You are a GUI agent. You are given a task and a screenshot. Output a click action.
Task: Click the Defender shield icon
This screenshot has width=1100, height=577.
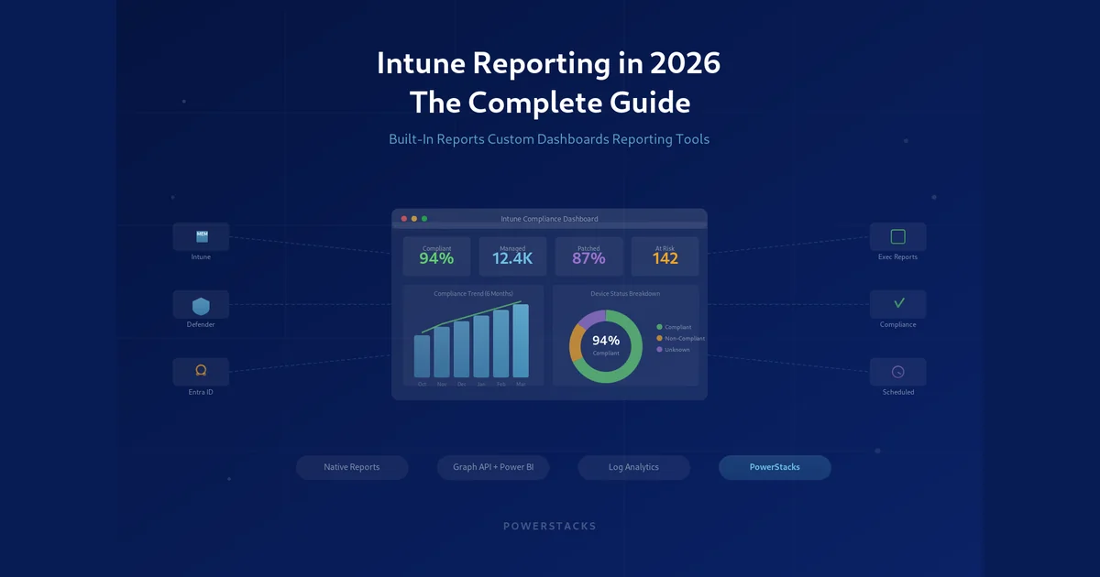pyautogui.click(x=201, y=306)
